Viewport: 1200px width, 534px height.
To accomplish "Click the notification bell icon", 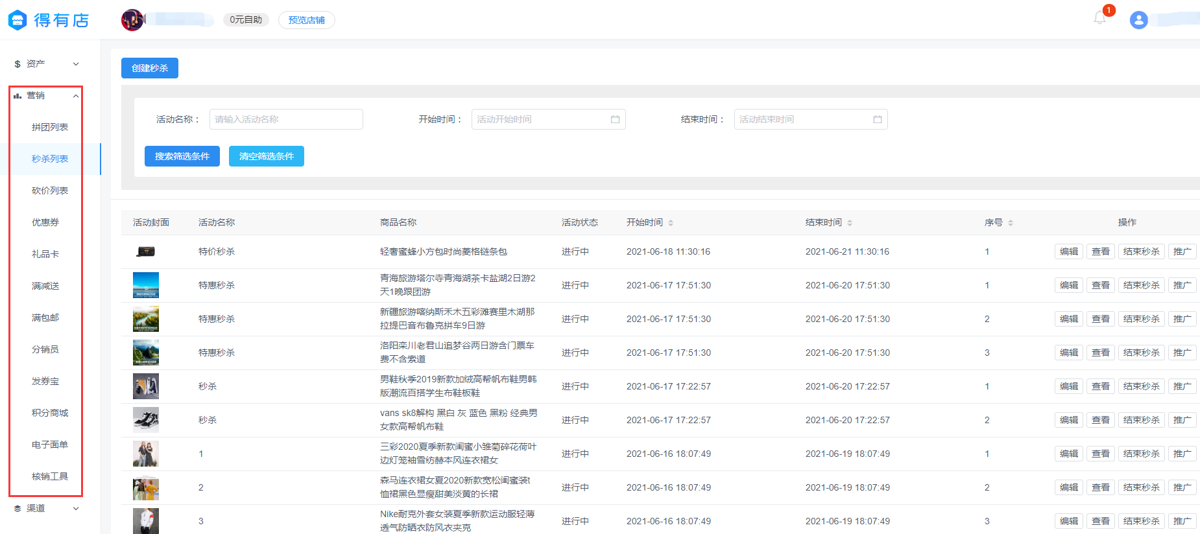I will click(1099, 18).
